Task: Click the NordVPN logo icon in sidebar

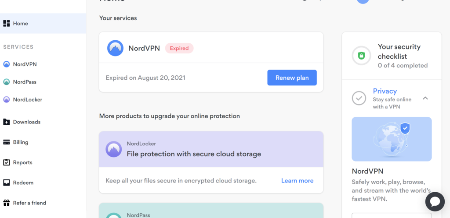Action: 6,64
